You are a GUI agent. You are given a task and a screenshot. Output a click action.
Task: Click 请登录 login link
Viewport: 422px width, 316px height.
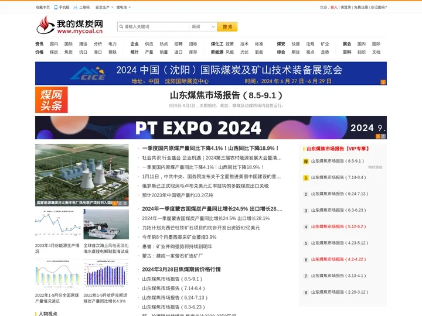346,7
